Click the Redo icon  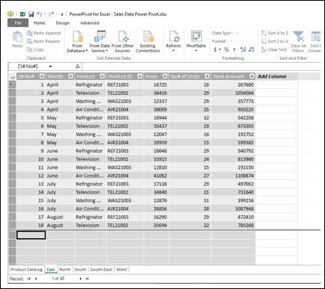click(x=52, y=14)
